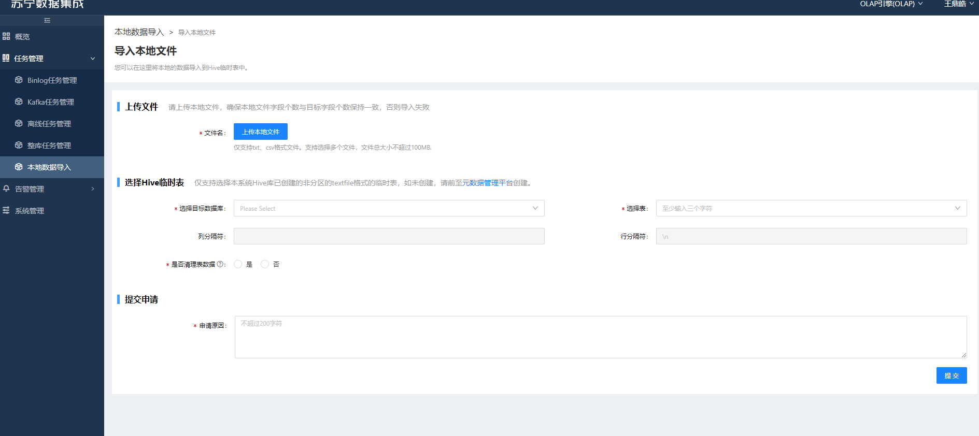The width and height of the screenshot is (979, 436).
Task: Go to Kafka任务管理
Action: click(52, 102)
